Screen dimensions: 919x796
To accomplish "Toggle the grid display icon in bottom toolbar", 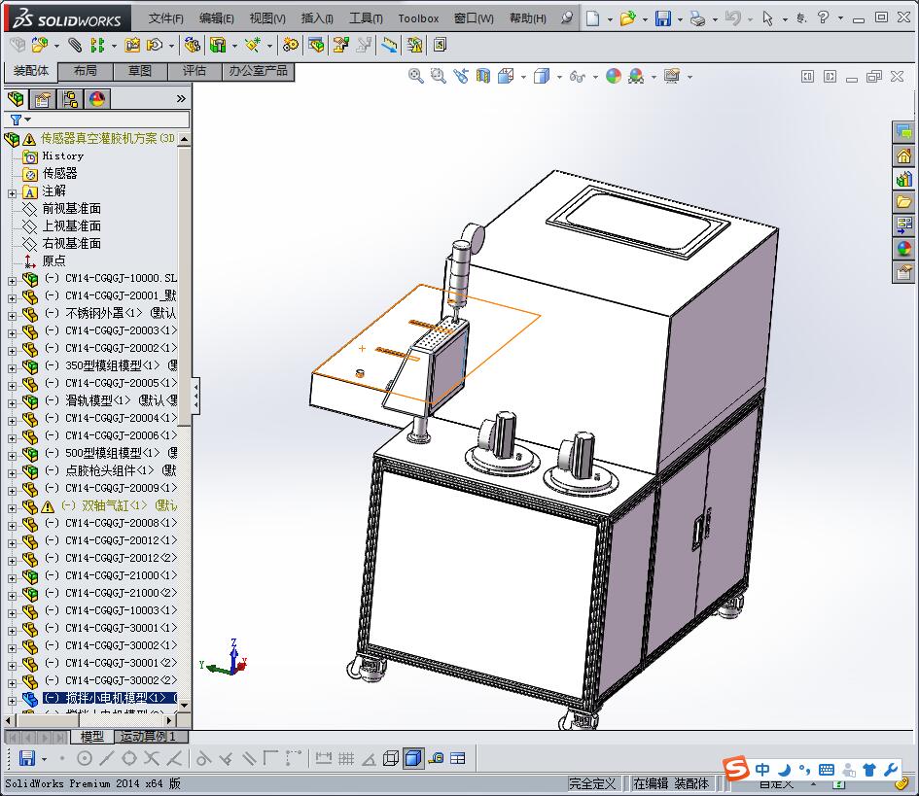I will pos(346,758).
